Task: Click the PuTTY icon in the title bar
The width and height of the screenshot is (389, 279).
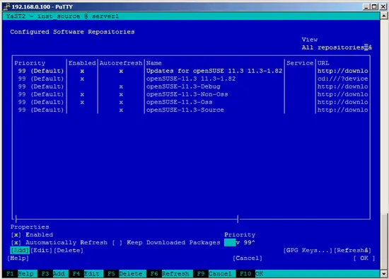Action: point(6,6)
